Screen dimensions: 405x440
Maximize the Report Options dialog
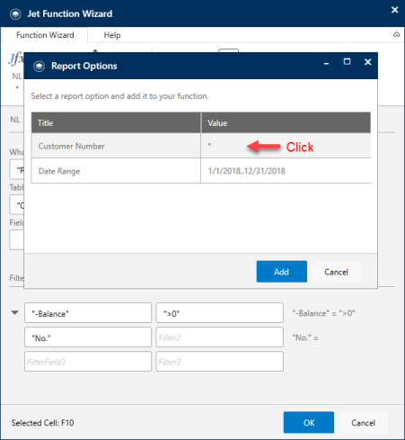coord(347,62)
